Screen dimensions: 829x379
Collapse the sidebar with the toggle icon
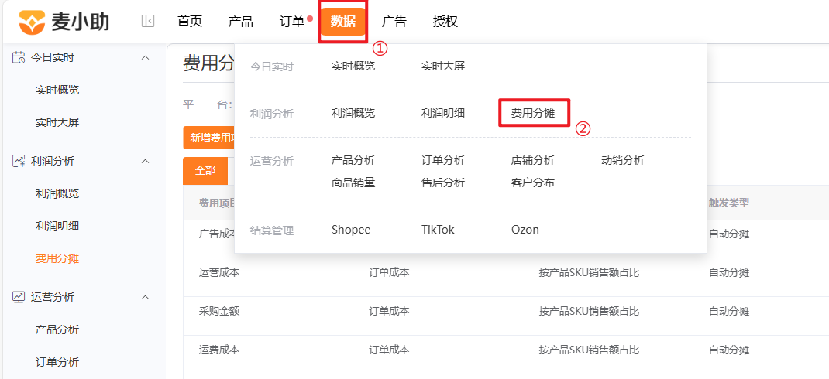coord(148,22)
